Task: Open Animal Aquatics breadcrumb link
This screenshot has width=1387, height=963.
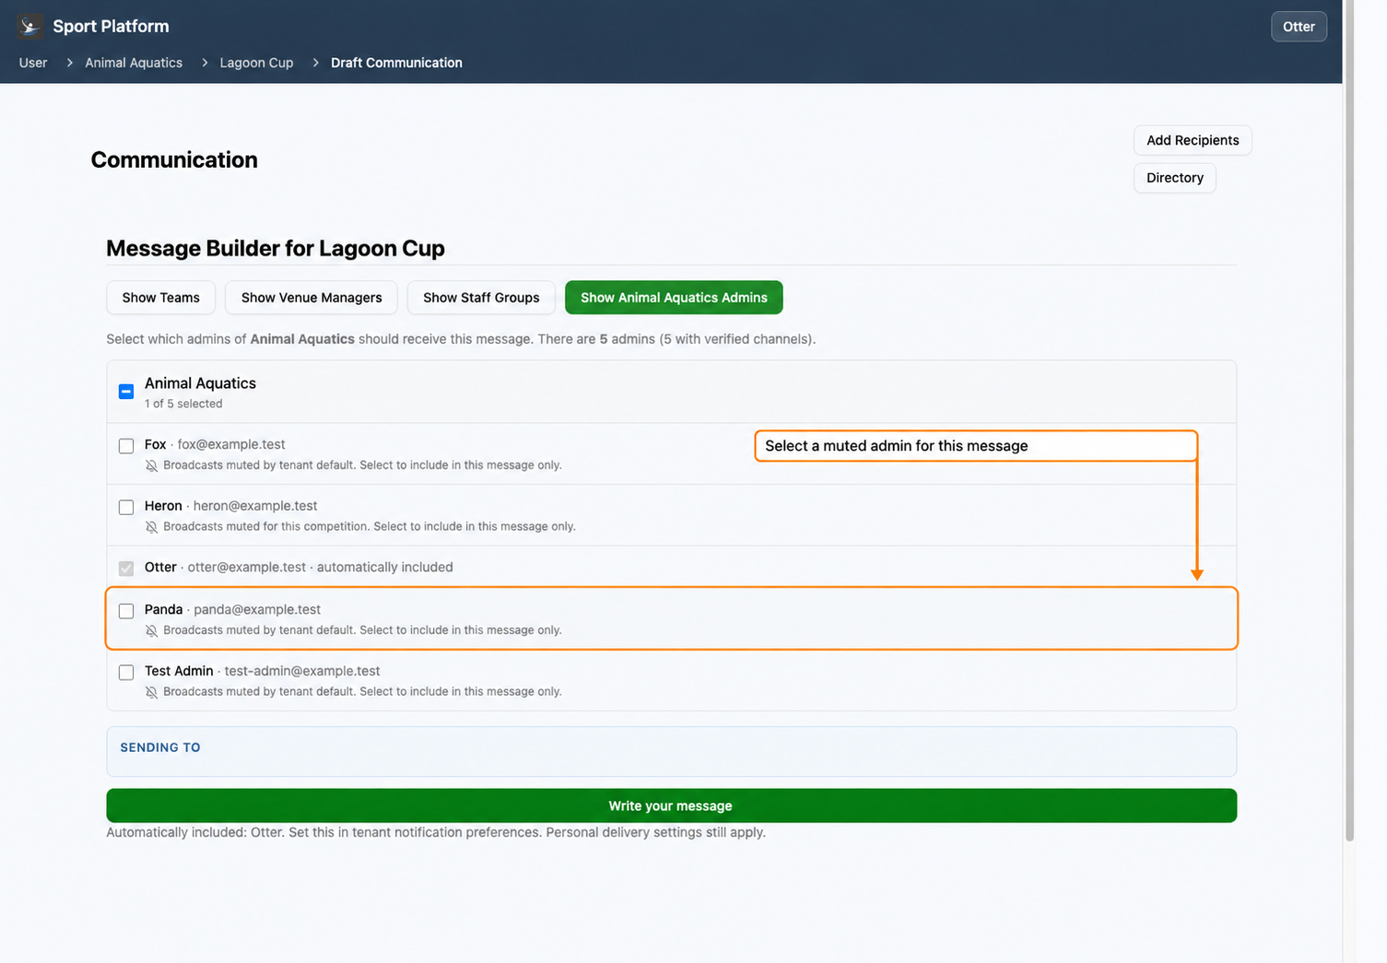Action: [x=134, y=63]
